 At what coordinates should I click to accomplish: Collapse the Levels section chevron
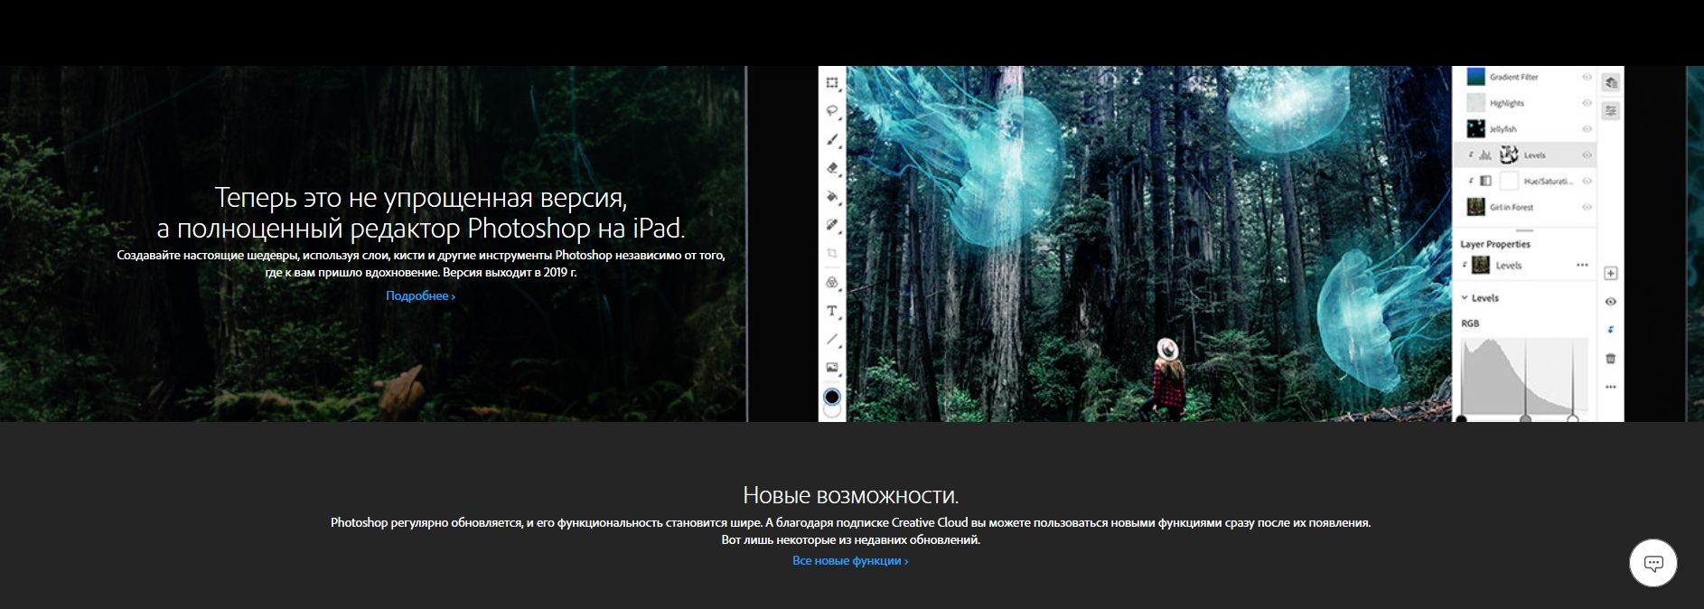(1465, 297)
